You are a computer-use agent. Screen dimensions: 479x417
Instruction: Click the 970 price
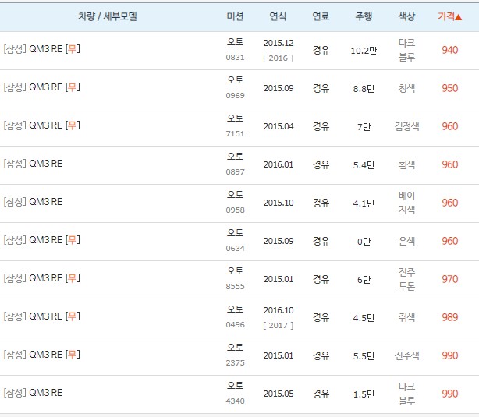point(449,279)
